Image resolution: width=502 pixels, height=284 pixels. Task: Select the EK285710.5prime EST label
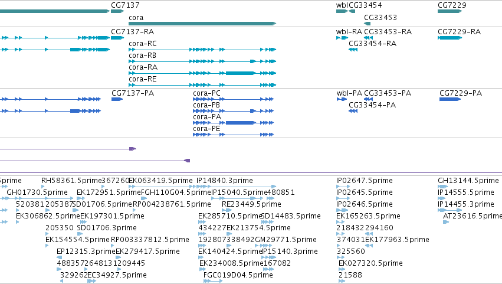click(230, 216)
